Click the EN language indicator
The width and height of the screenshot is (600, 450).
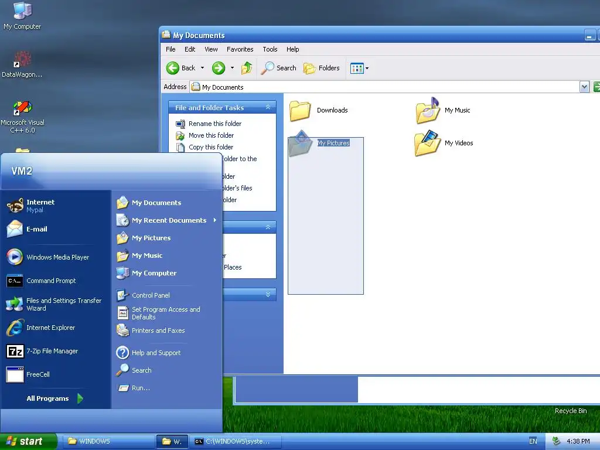point(533,441)
